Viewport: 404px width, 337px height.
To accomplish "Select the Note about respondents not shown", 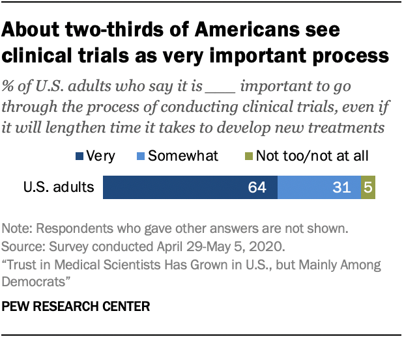I will [174, 228].
